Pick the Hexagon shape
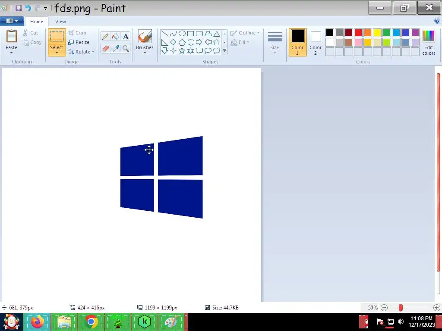Viewport: 442px width, 331px height. pos(190,42)
